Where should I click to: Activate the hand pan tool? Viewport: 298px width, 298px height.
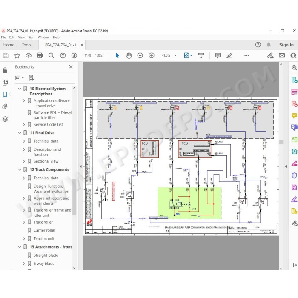pyautogui.click(x=129, y=55)
